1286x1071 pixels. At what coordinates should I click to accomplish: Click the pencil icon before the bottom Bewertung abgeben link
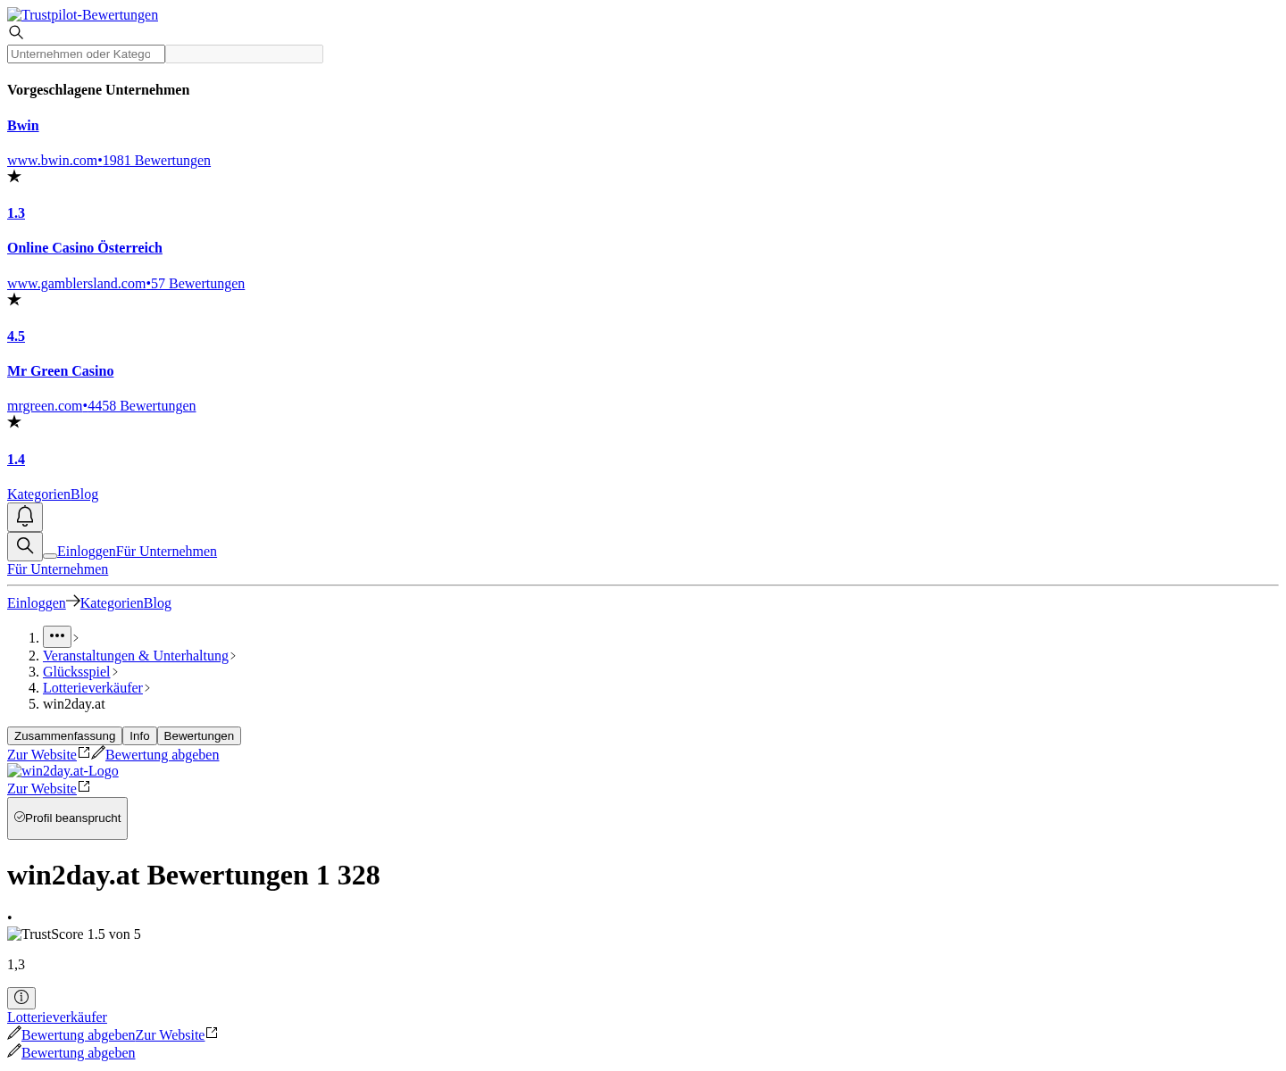[14, 1050]
